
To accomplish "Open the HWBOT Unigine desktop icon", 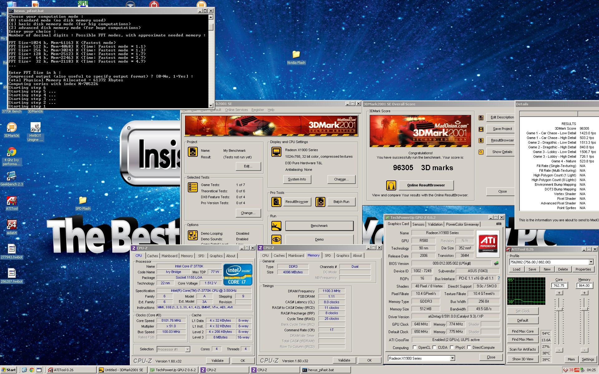I will pyautogui.click(x=35, y=127).
